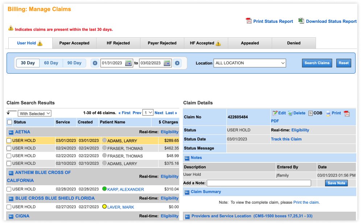The height and width of the screenshot is (224, 361).
Task: Open the PDF icon next to Print
Action: (x=346, y=113)
